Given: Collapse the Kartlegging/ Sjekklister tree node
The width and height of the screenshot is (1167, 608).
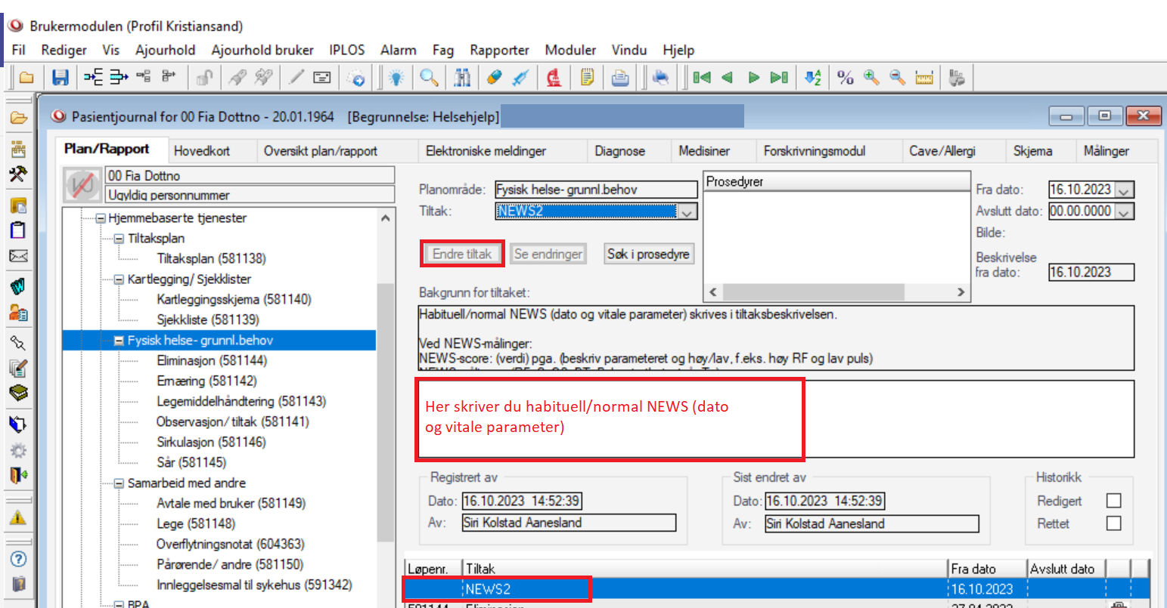Looking at the screenshot, I should pyautogui.click(x=119, y=279).
